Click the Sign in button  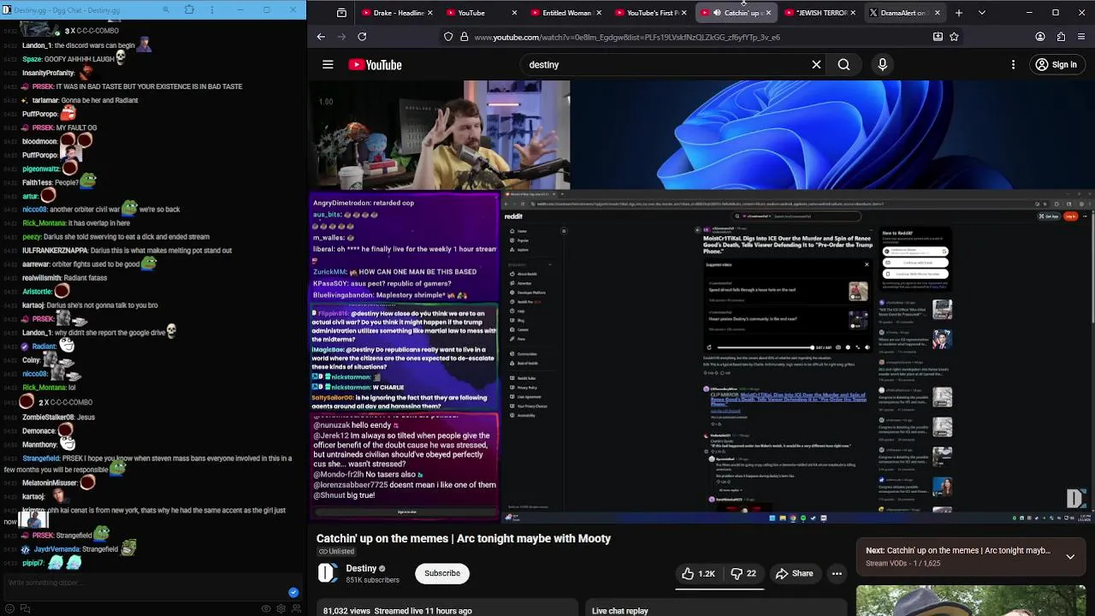[1056, 65]
